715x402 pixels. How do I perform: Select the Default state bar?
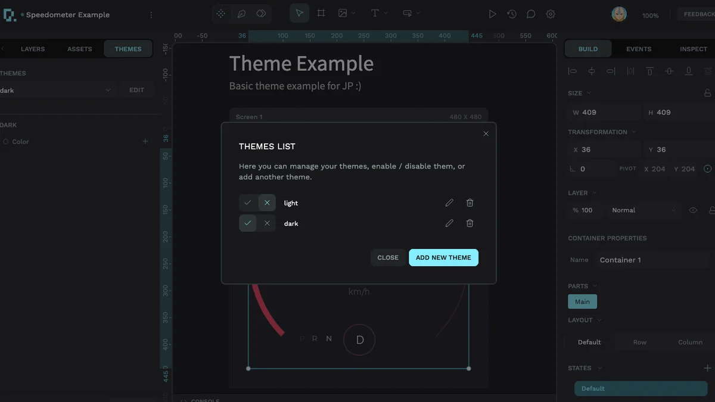pyautogui.click(x=641, y=388)
